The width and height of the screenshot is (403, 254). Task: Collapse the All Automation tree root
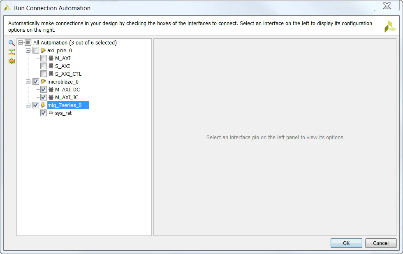[21, 42]
